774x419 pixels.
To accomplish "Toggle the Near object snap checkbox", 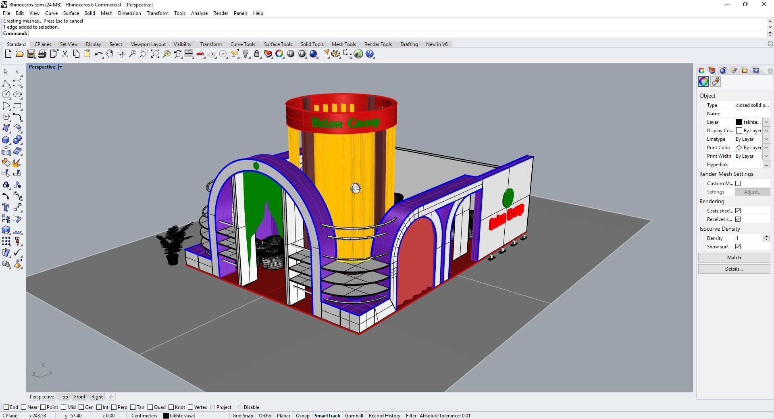I will coord(24,407).
